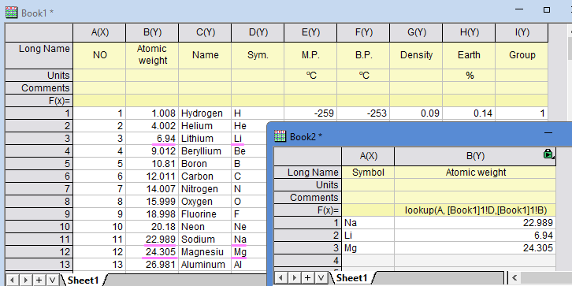This screenshot has height=286, width=572.
Task: Select column D(Y) header in Book1
Action: (258, 33)
